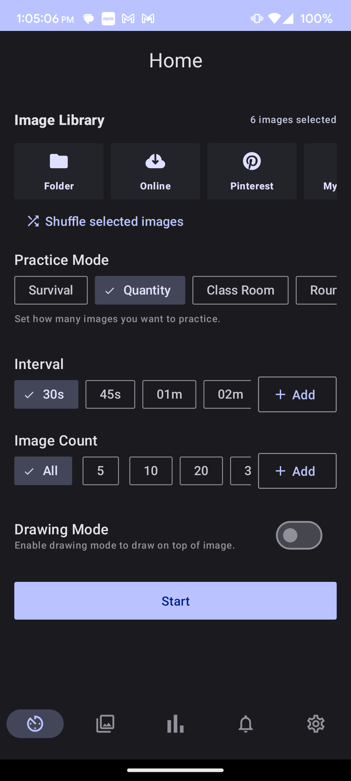
Task: Open the Folder image source
Action: click(x=59, y=171)
